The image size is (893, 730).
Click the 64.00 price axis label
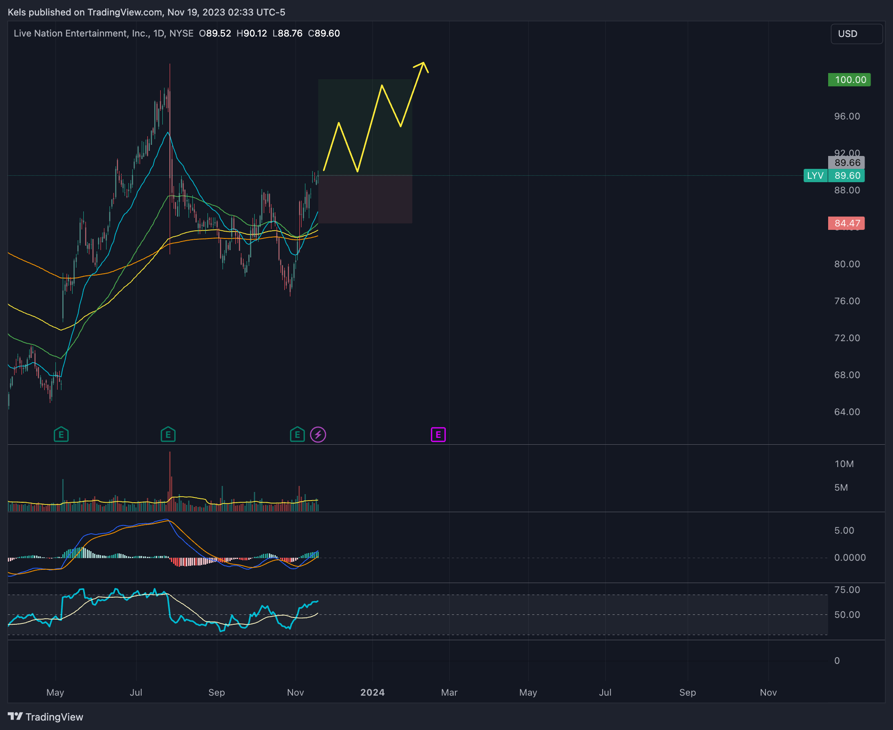point(847,412)
